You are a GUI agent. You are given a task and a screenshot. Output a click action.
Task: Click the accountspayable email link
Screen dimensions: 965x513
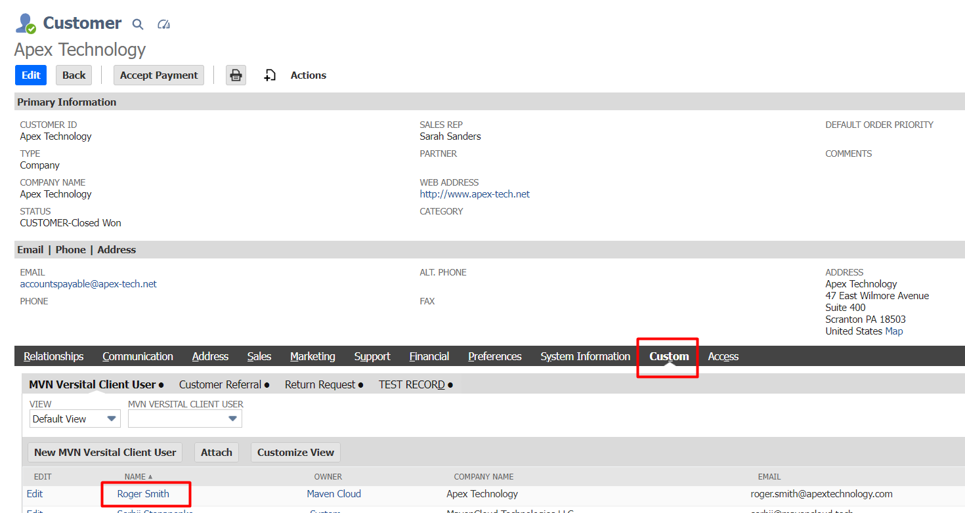(89, 284)
